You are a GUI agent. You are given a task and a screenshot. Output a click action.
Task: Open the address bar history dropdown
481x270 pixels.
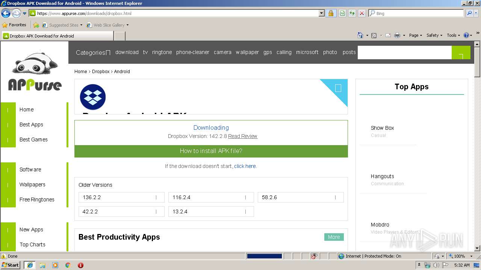[x=322, y=13]
